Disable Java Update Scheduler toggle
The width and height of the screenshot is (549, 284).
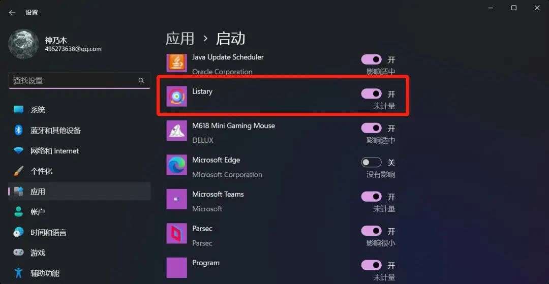tap(372, 59)
